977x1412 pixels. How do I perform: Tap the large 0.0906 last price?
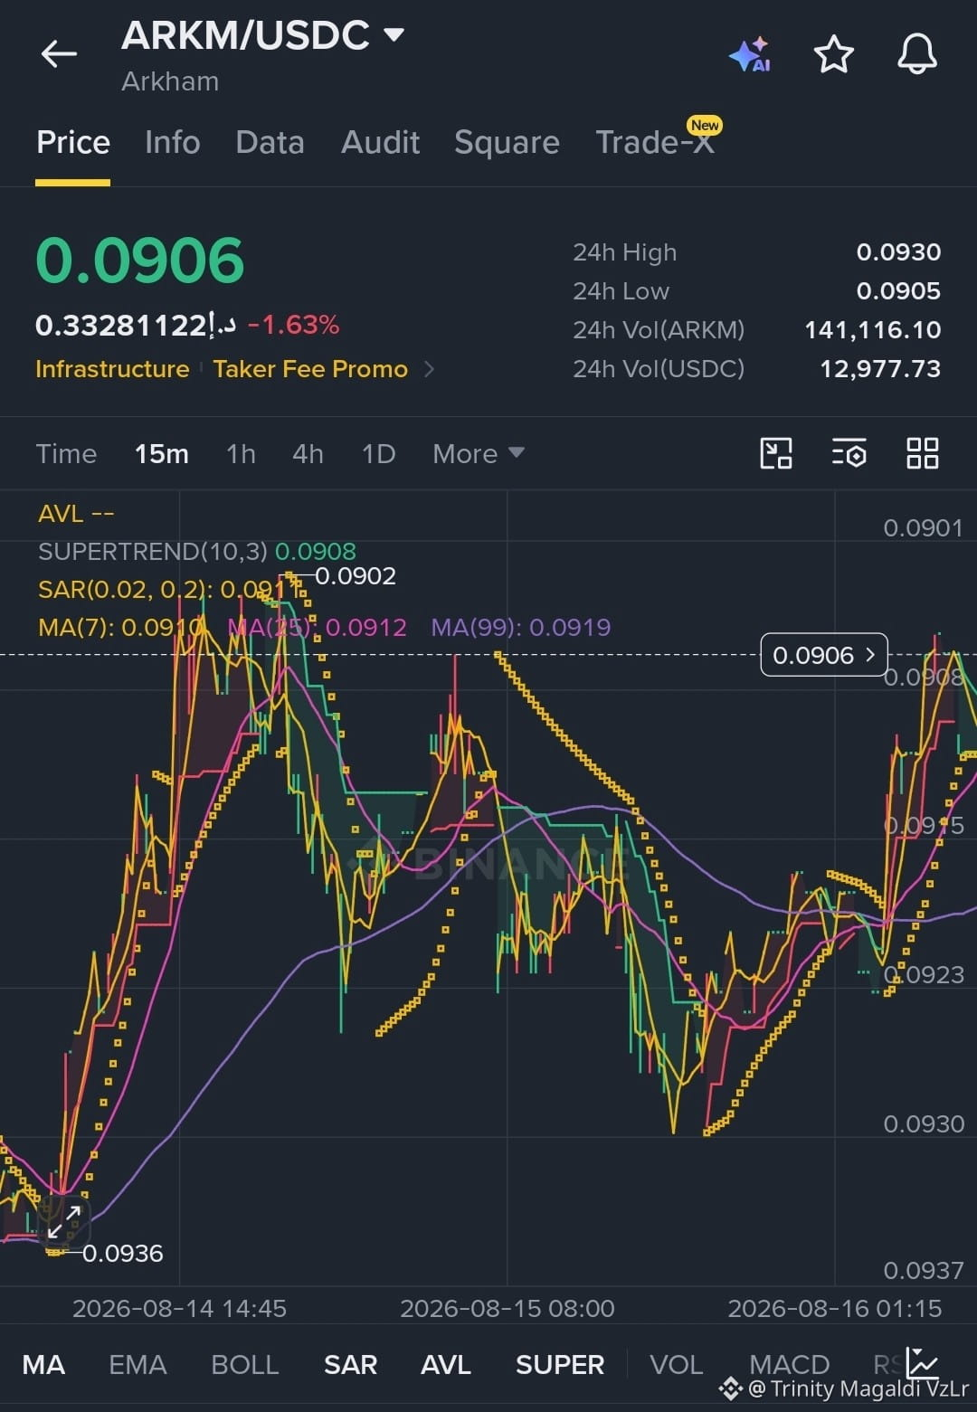pyautogui.click(x=140, y=261)
